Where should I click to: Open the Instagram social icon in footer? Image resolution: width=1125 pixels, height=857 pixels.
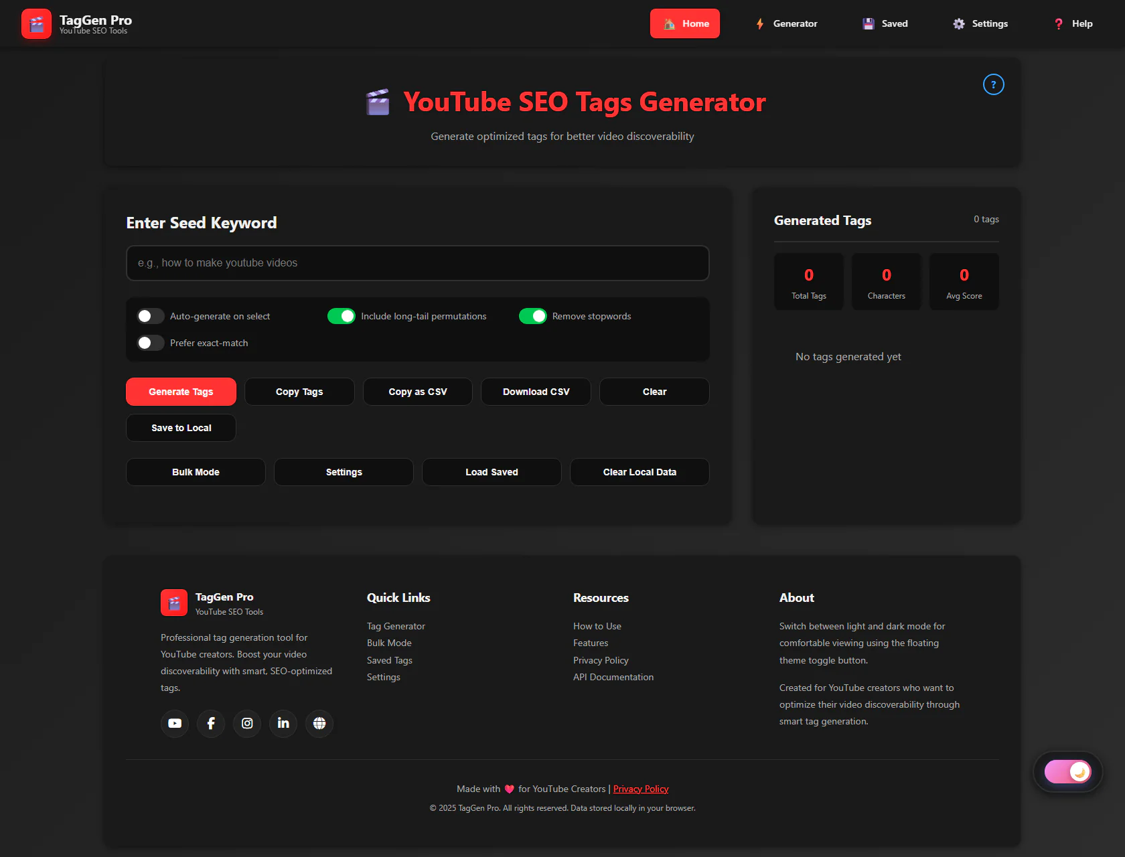point(247,723)
